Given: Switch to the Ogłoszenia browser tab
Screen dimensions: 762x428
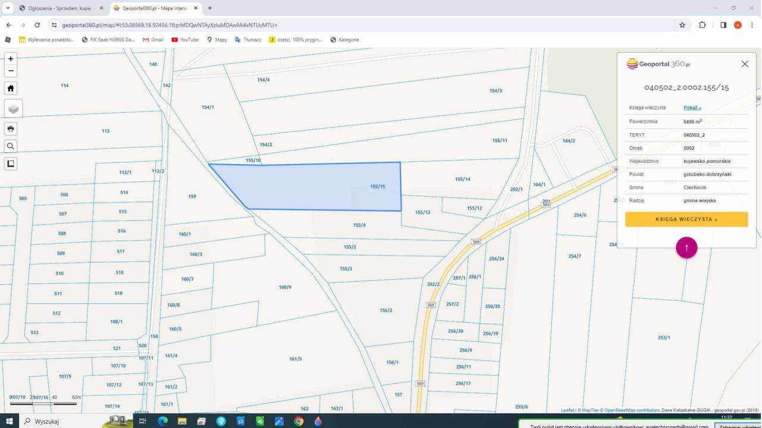Looking at the screenshot, I should 60,8.
